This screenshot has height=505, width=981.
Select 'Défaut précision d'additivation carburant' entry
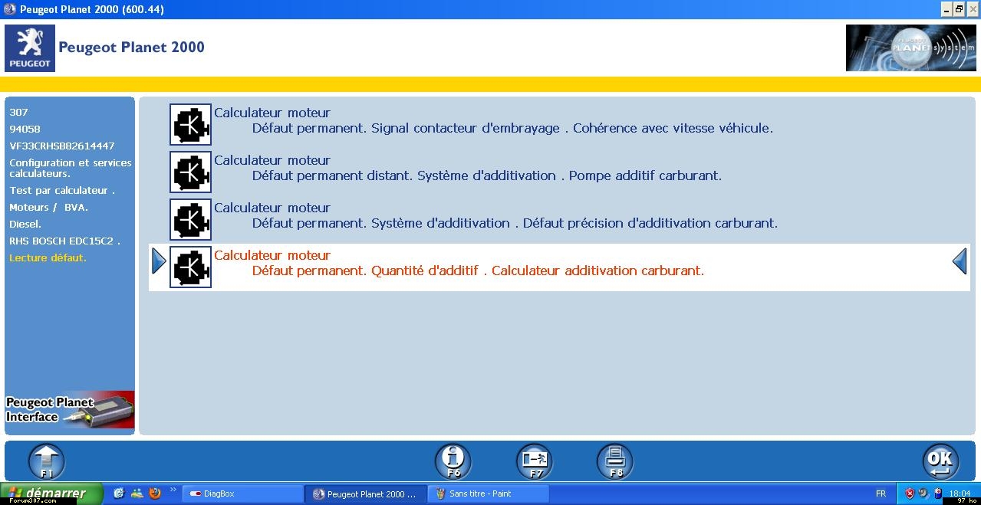(x=514, y=223)
